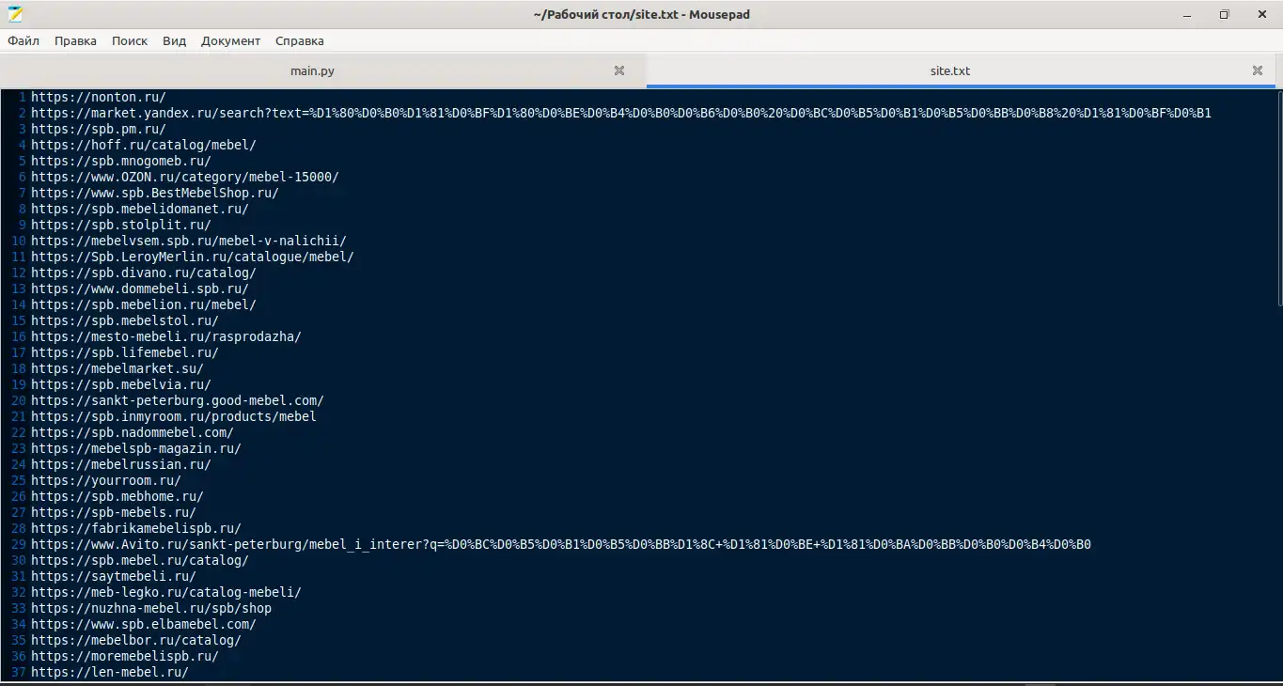Viewport: 1283px width, 686px height.
Task: Click the line https://fabrikamebelispb.ru/
Action: [136, 528]
